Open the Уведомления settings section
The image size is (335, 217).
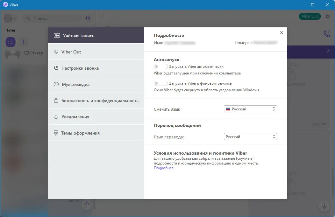(x=96, y=117)
